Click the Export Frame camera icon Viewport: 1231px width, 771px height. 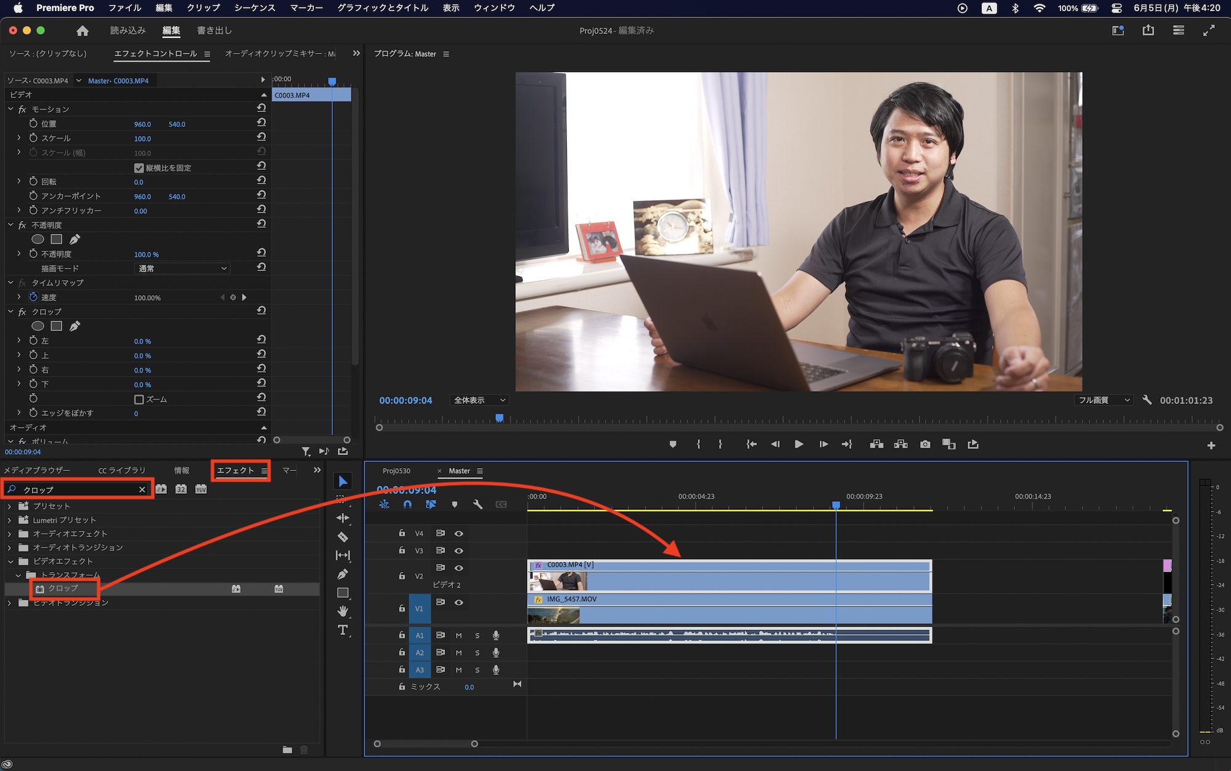pos(925,444)
